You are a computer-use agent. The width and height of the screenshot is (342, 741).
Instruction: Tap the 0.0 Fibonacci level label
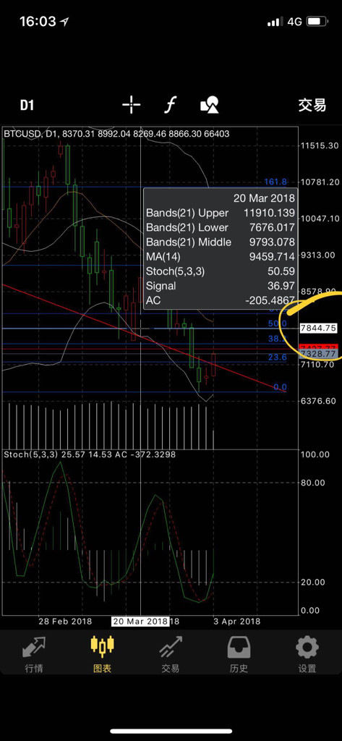[x=280, y=387]
